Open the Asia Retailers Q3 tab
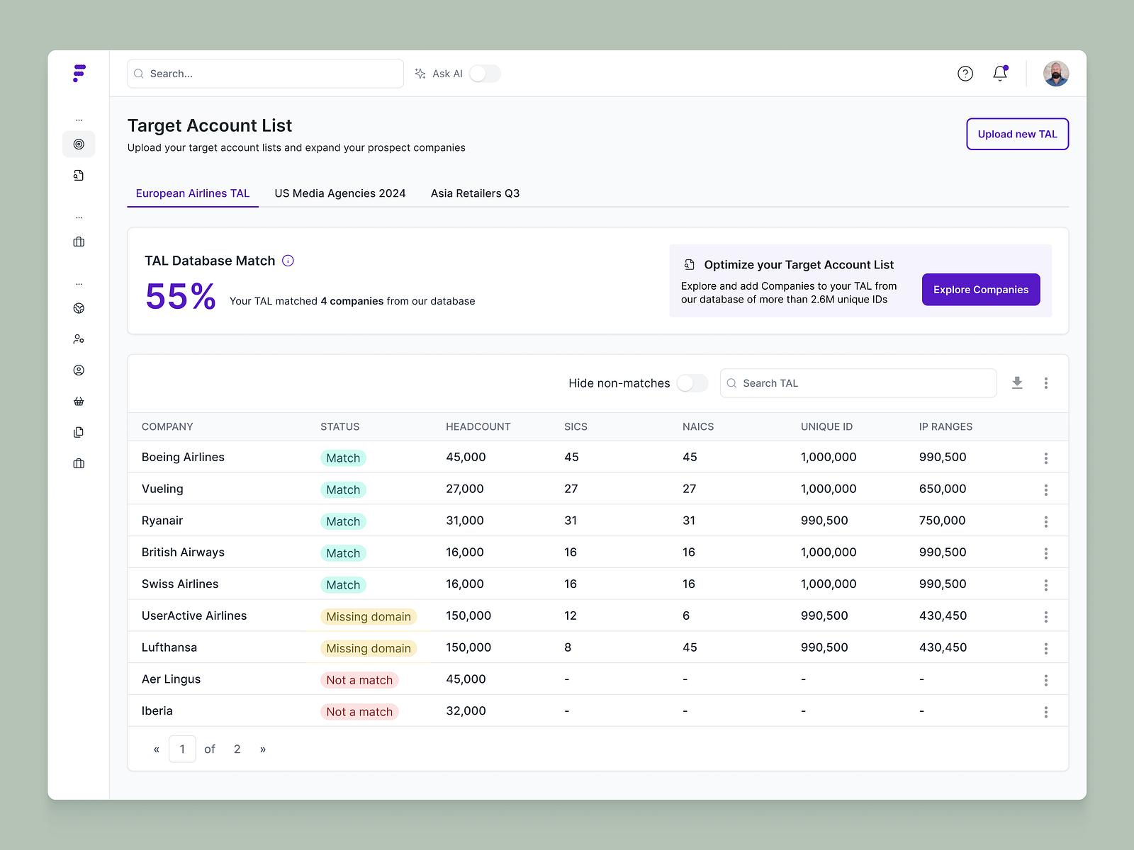 coord(475,193)
